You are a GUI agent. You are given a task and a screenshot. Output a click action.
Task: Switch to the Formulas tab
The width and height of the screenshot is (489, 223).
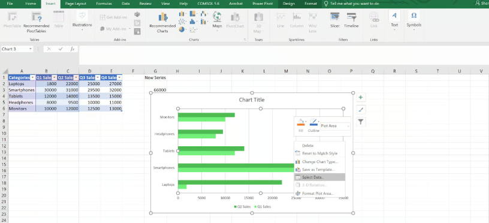pyautogui.click(x=104, y=4)
